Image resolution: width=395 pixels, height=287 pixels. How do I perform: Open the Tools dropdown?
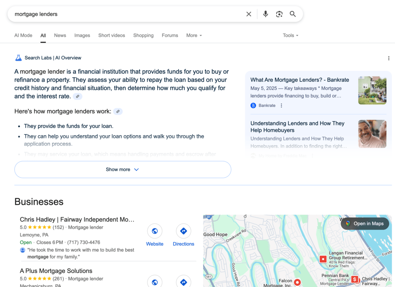290,35
